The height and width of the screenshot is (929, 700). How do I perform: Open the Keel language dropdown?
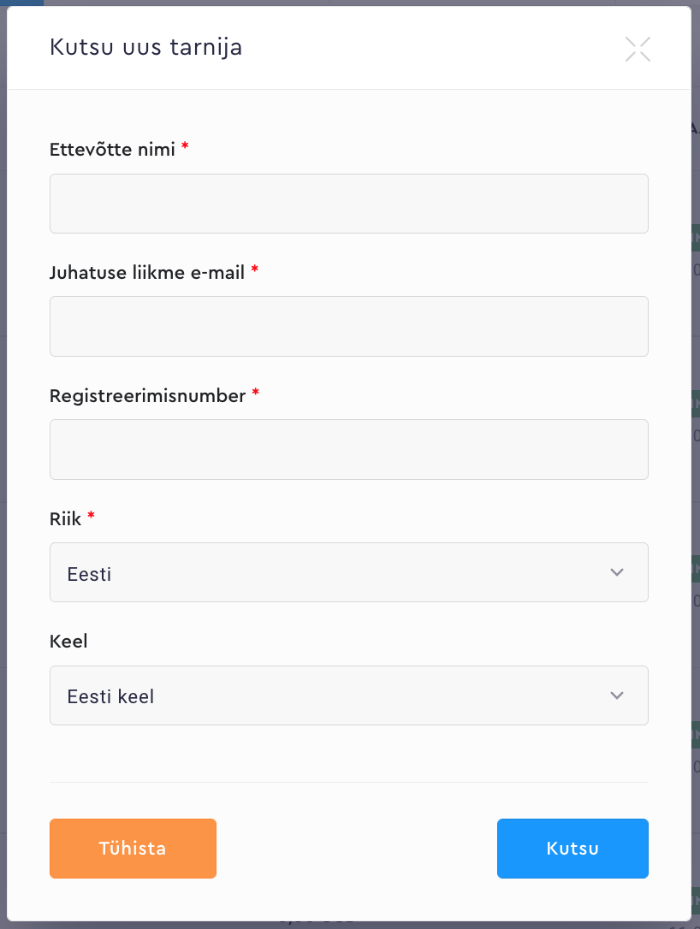348,695
